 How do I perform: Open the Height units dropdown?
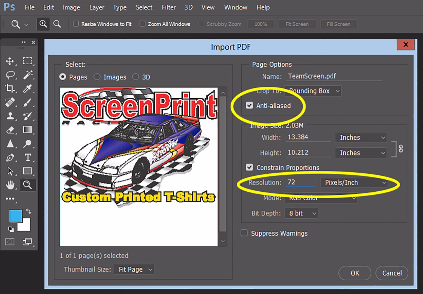pyautogui.click(x=361, y=153)
